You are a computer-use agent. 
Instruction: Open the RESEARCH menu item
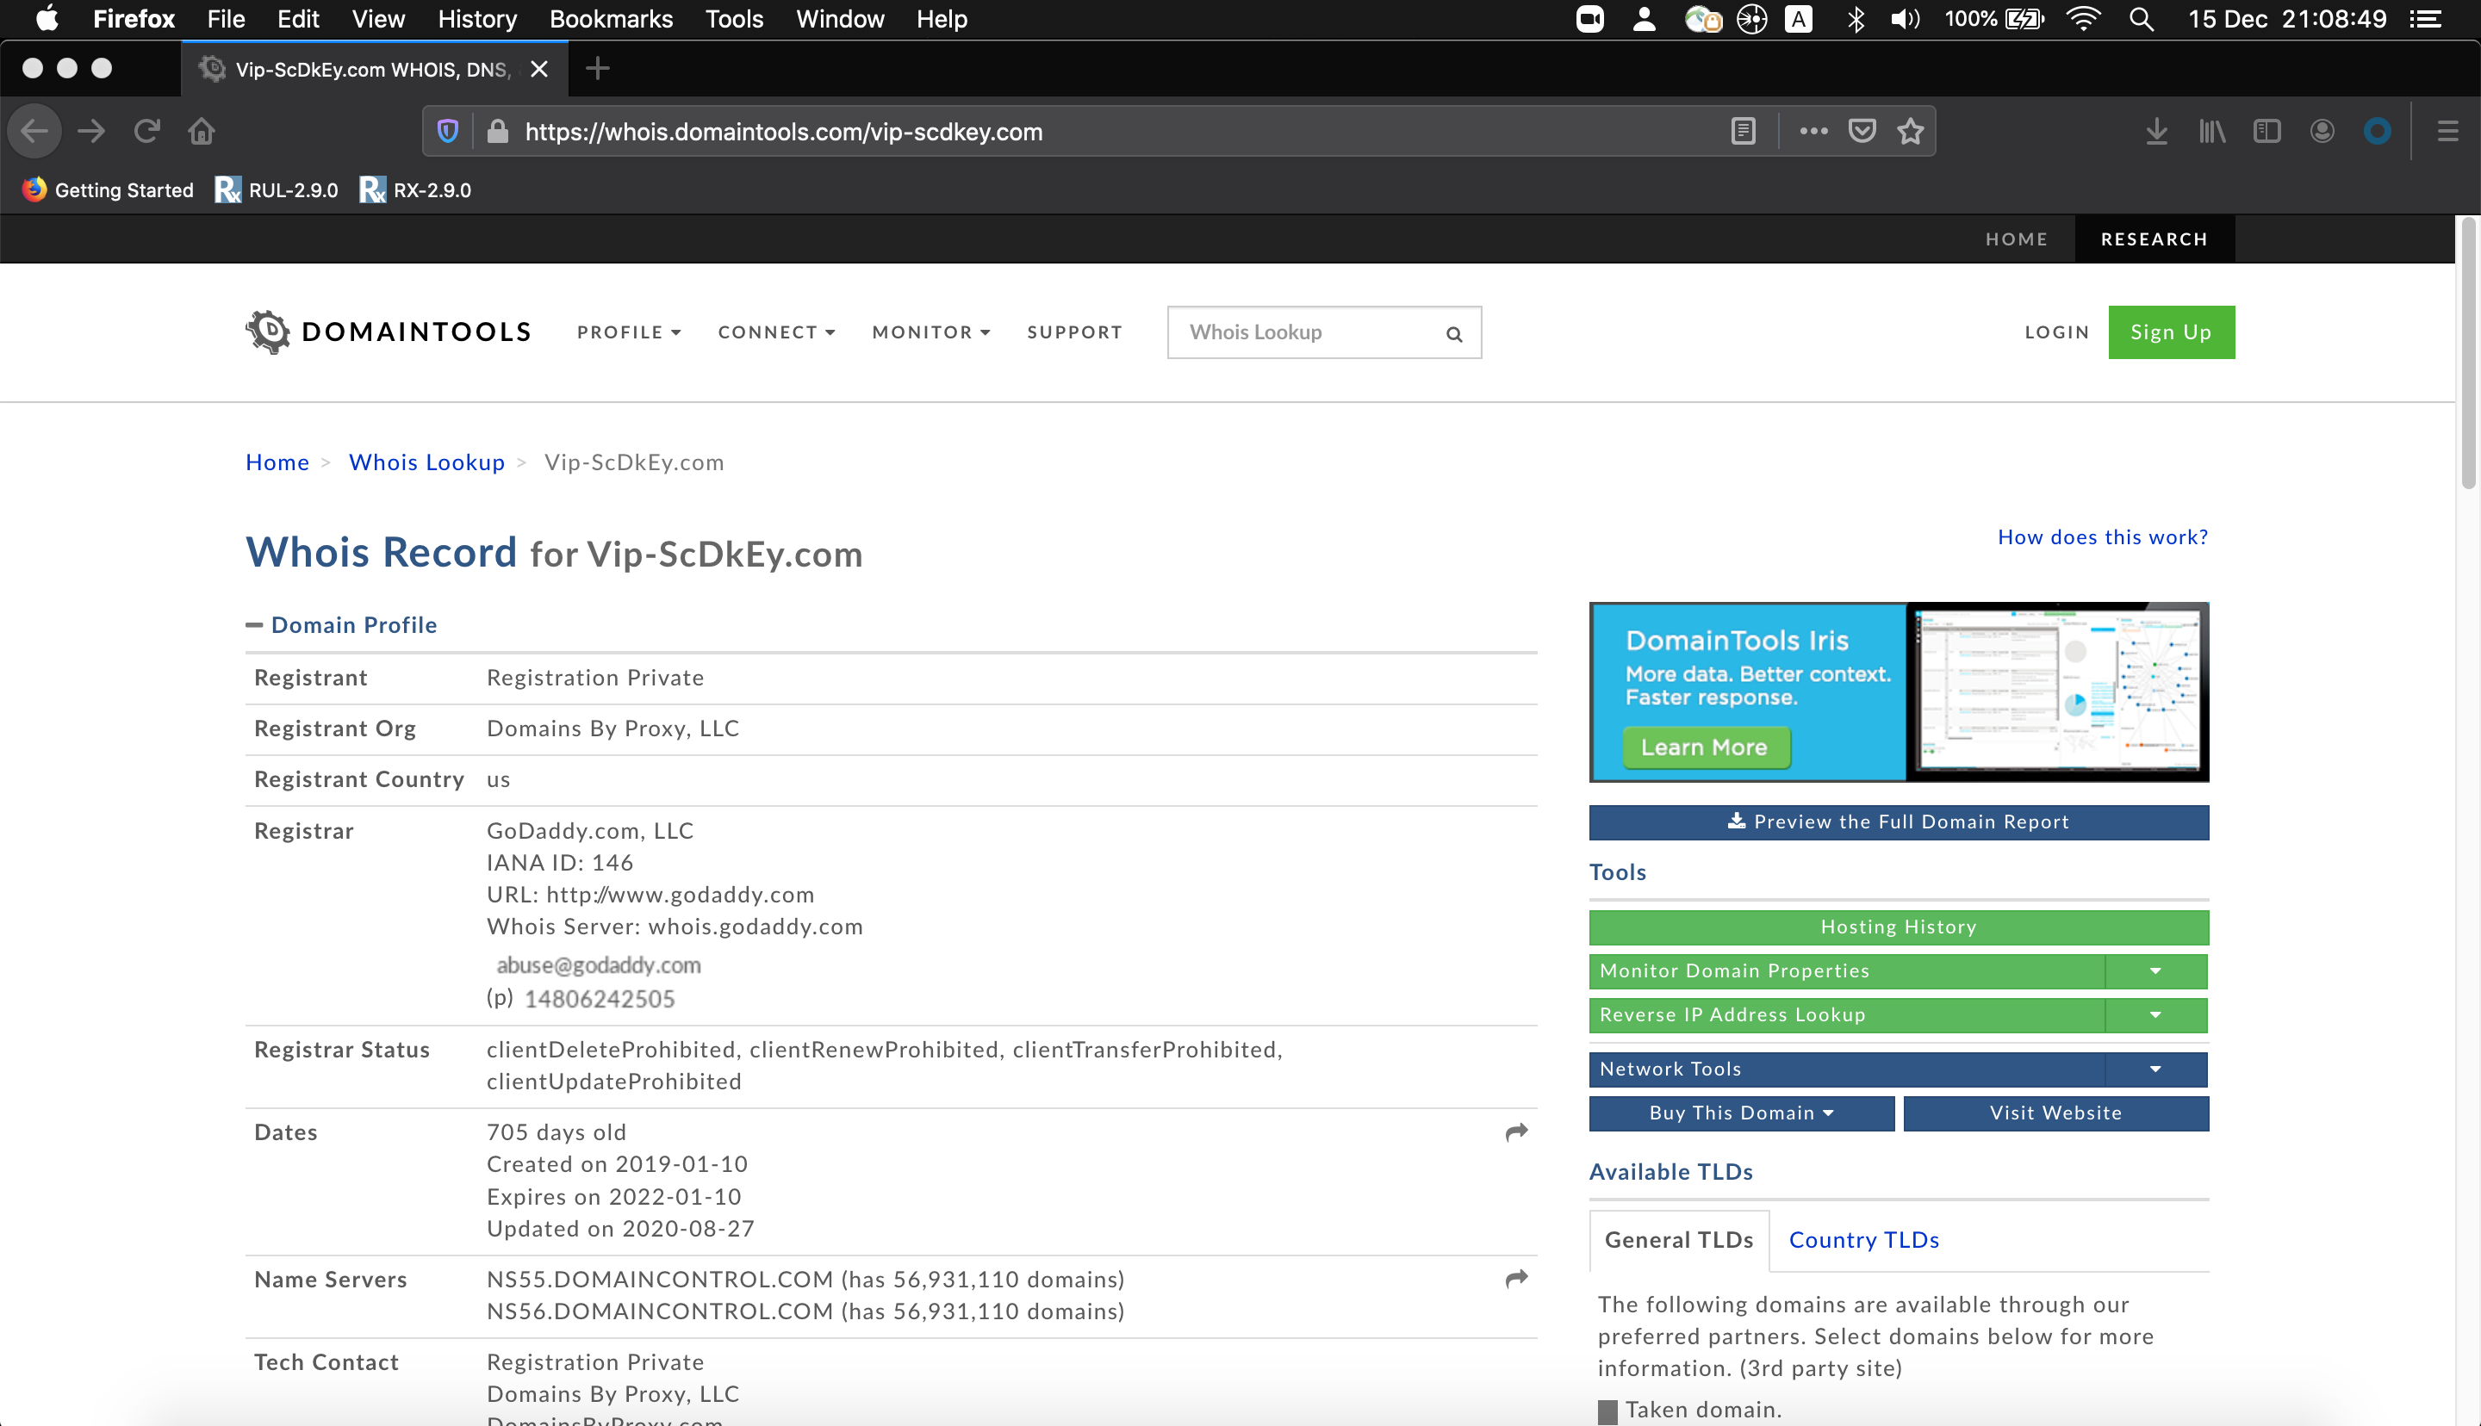[2154, 239]
